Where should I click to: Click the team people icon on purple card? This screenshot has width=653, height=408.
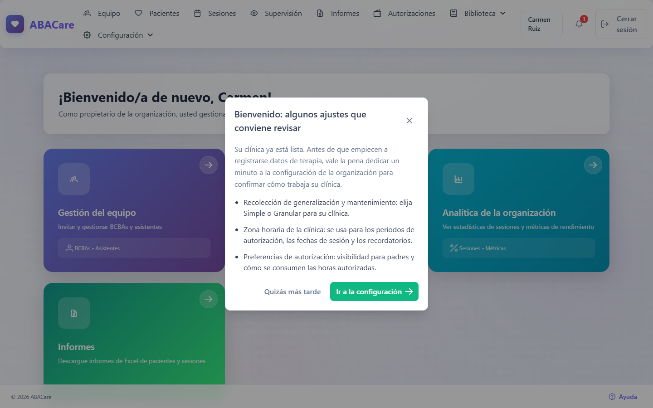pos(74,179)
